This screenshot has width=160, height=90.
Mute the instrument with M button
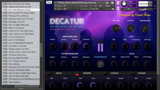click(x=118, y=8)
